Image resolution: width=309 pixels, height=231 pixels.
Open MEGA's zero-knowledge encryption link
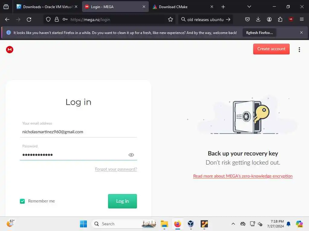point(243,176)
